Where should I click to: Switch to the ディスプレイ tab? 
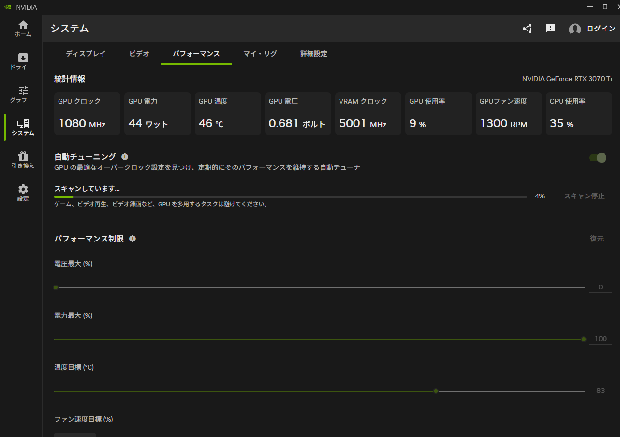[86, 54]
